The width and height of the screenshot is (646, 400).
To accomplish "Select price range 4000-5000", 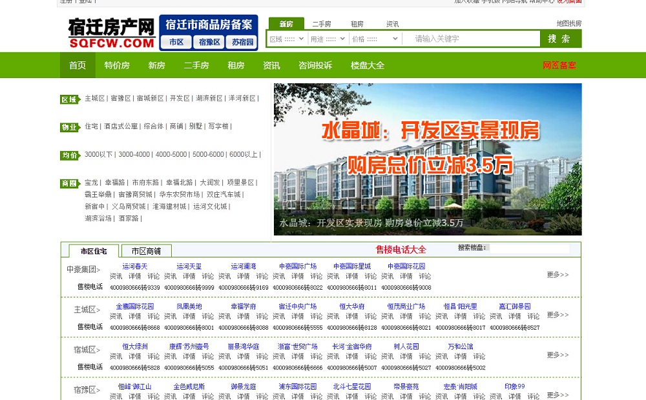I will (171, 154).
